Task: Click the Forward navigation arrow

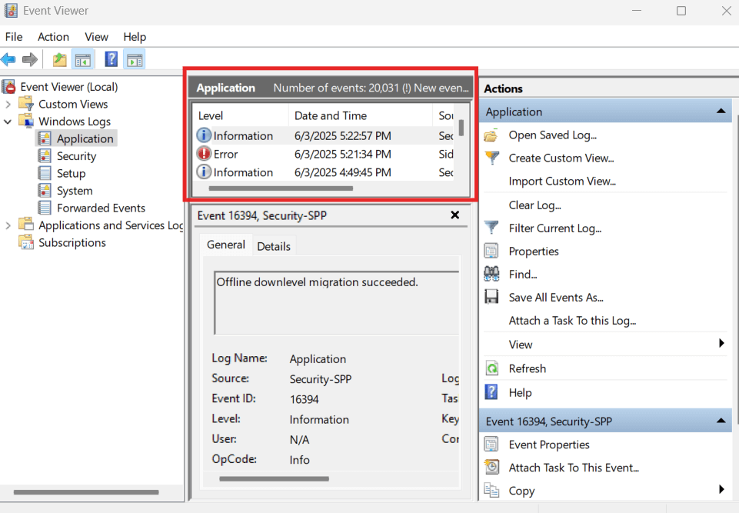Action: coord(30,59)
